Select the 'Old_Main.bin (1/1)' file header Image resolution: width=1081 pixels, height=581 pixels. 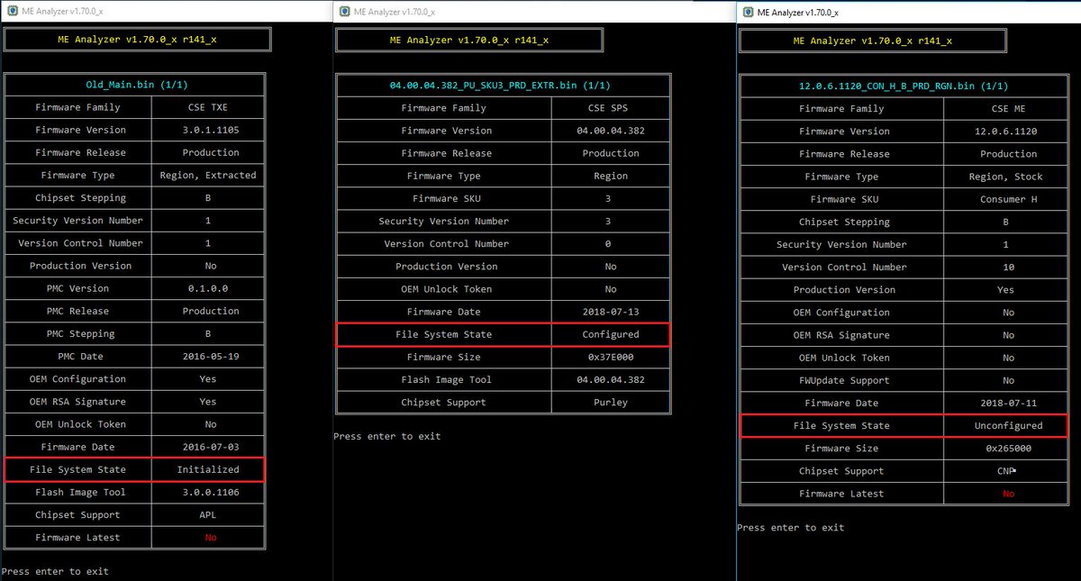point(135,85)
